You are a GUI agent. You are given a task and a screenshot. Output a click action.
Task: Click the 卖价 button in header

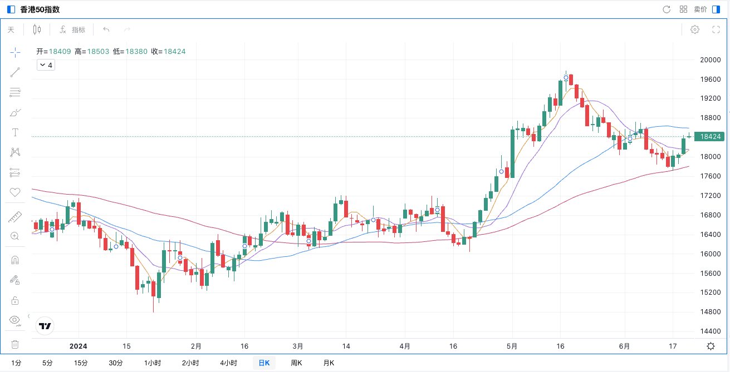pos(700,9)
